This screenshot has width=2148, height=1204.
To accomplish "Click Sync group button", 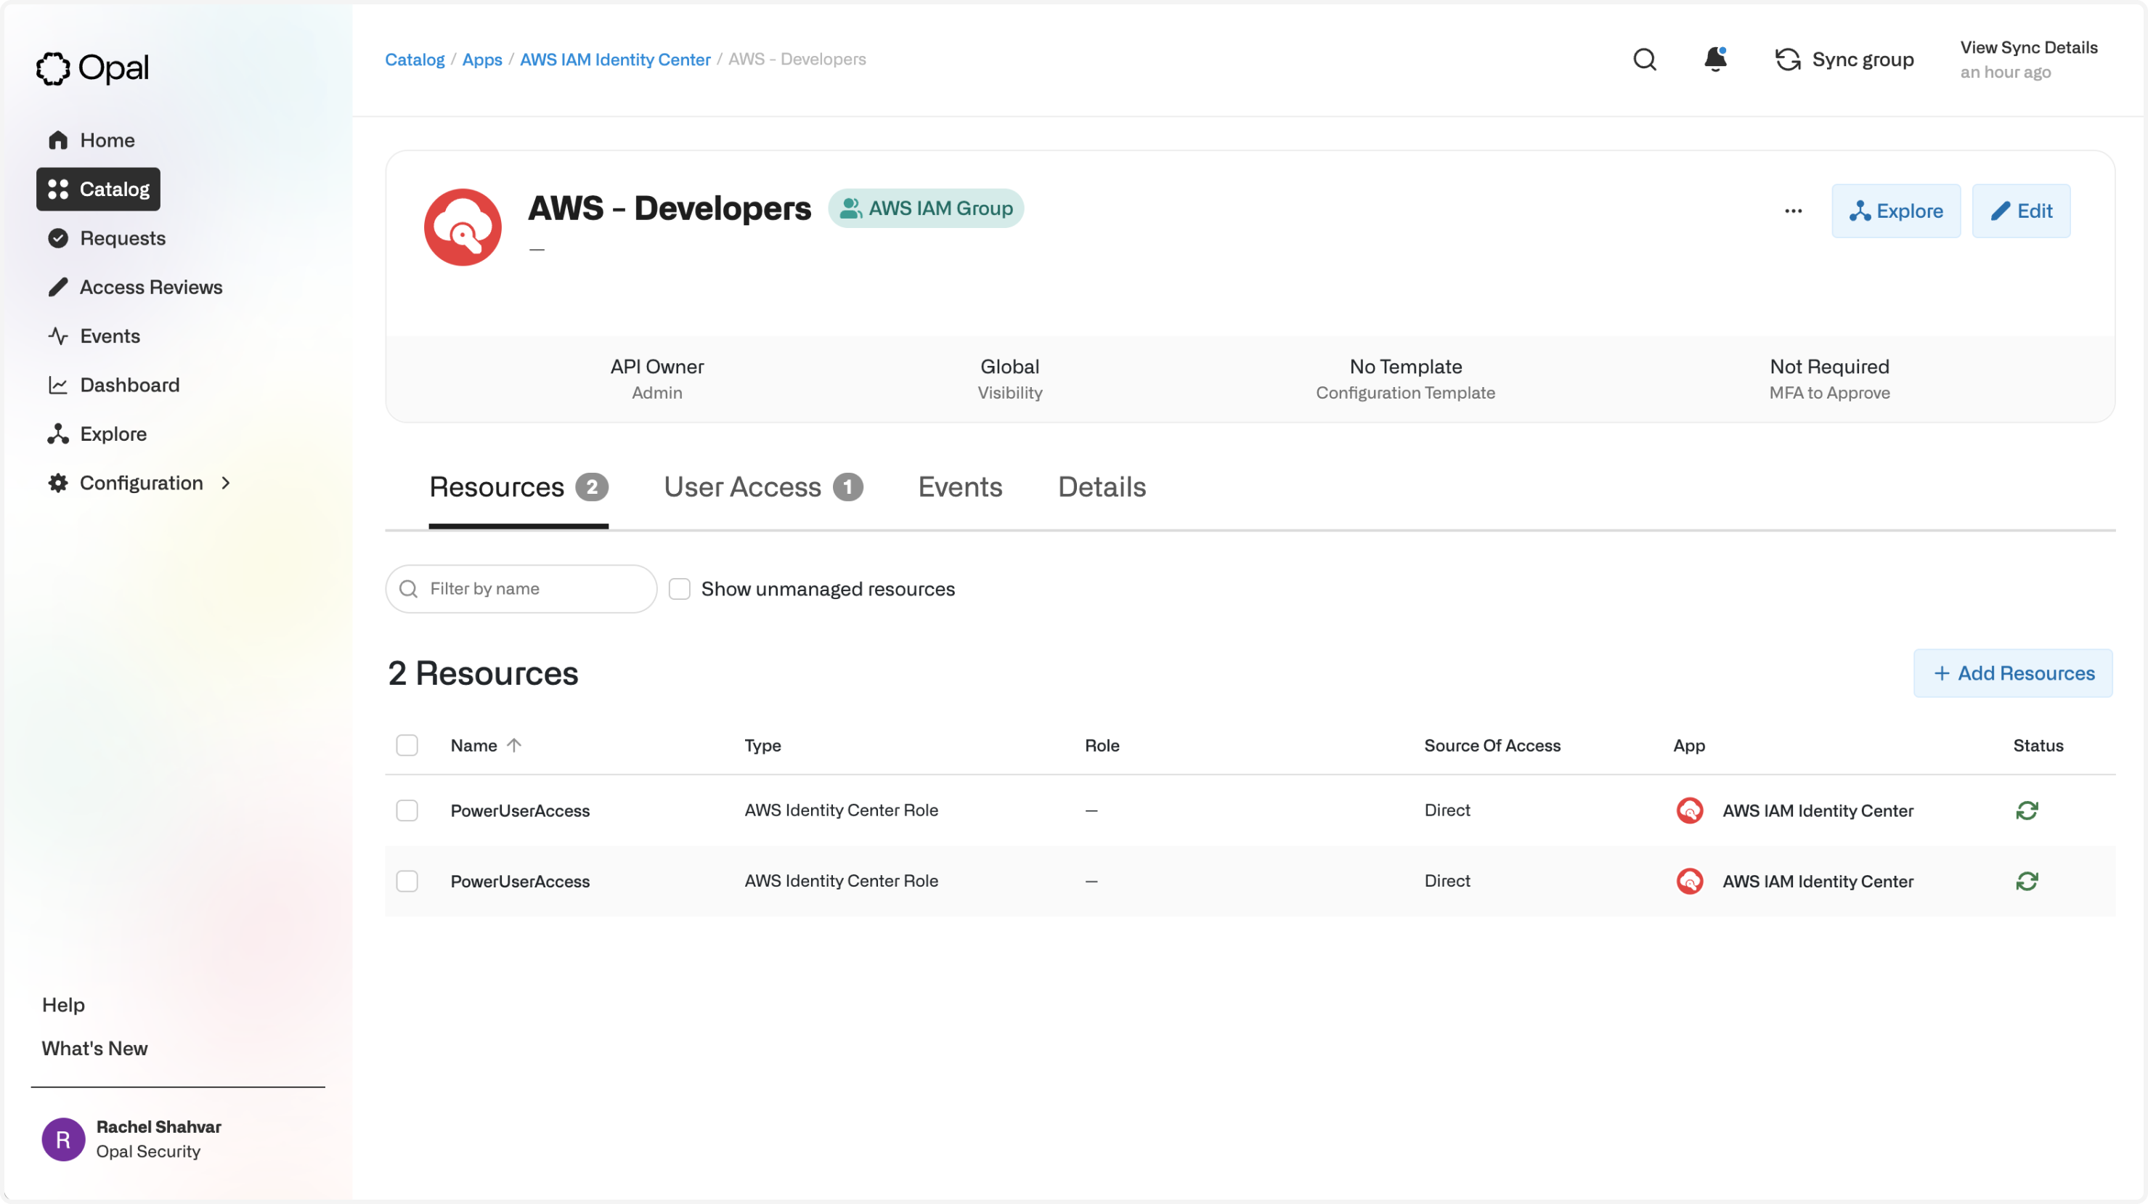I will point(1844,60).
